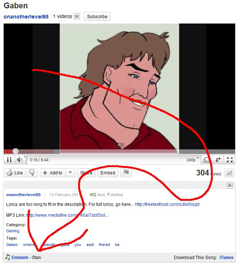Screen dimensions: 241x263
Task: Enter fullscreen mode
Action: (x=229, y=160)
